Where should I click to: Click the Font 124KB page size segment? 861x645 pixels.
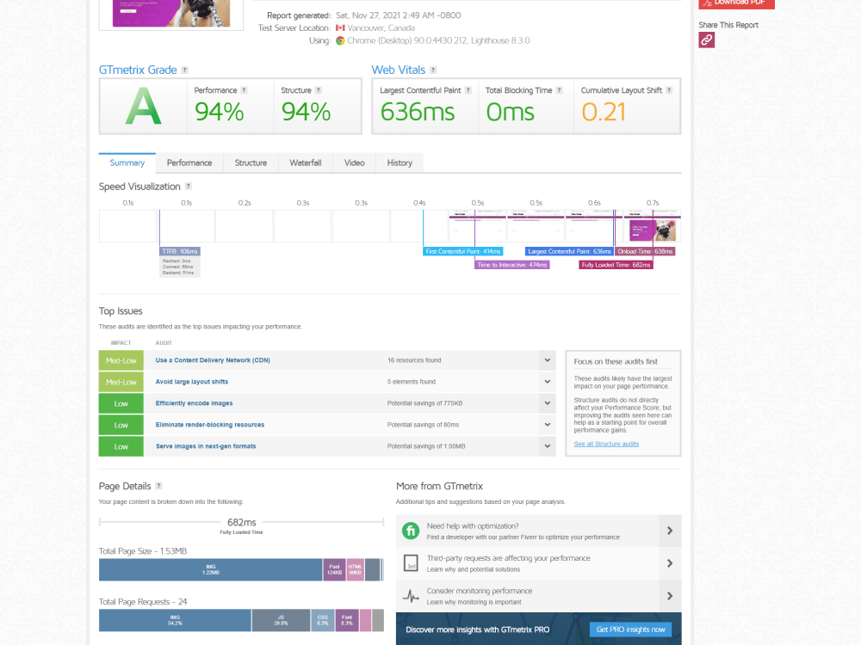tap(334, 570)
